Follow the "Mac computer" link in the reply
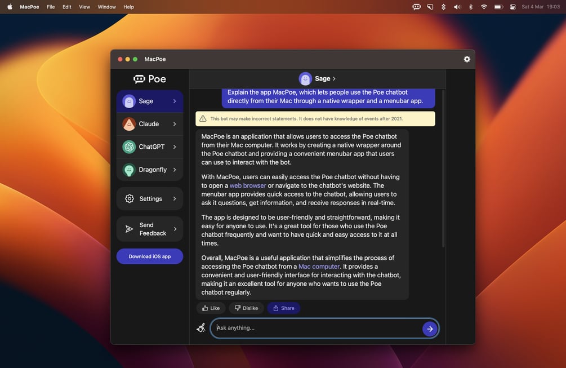The height and width of the screenshot is (368, 566). pos(319,267)
